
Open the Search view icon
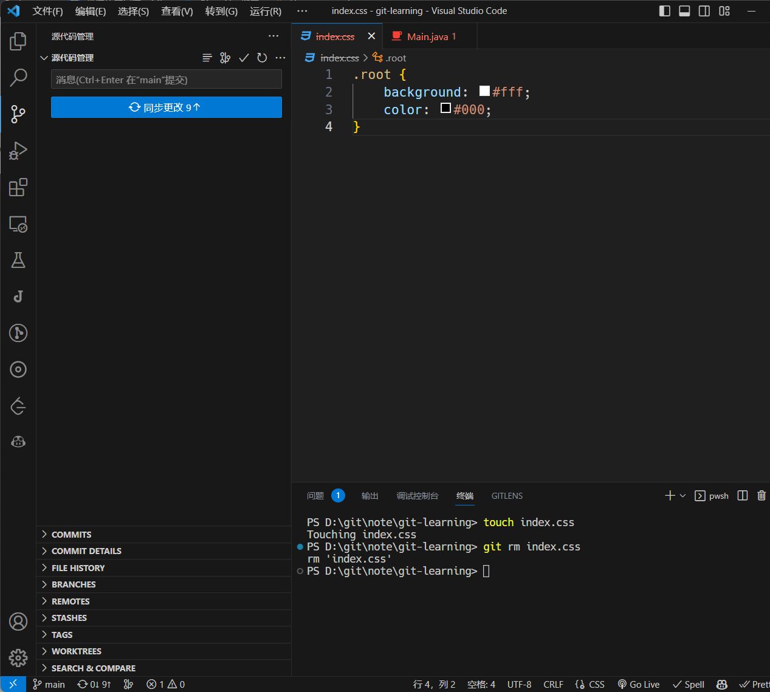(x=18, y=77)
